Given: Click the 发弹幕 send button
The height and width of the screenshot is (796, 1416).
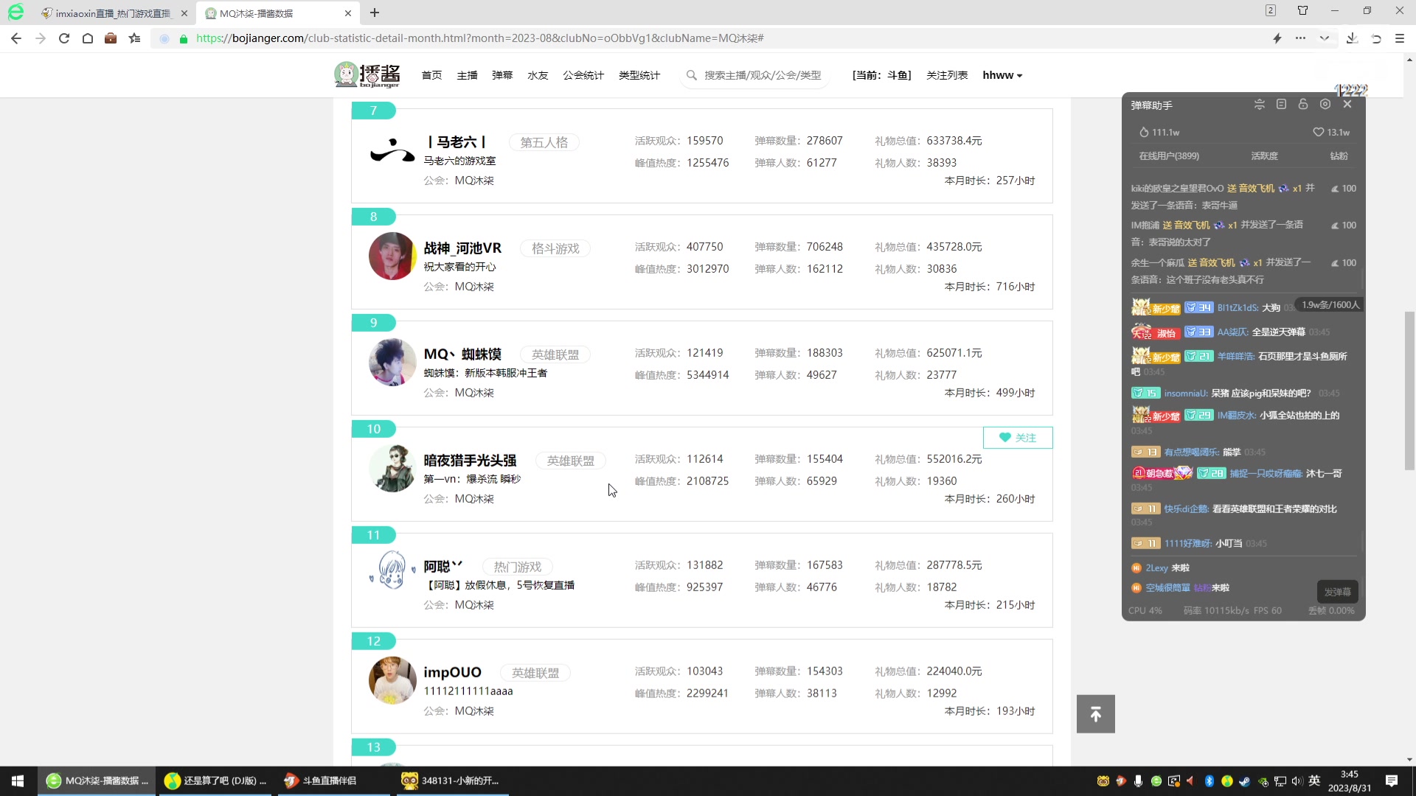Looking at the screenshot, I should point(1336,592).
